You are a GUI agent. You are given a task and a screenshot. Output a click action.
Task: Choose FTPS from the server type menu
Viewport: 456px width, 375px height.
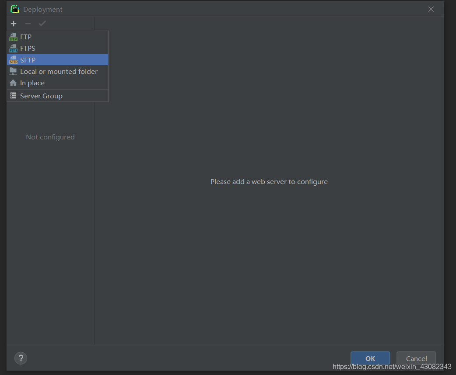[58, 48]
